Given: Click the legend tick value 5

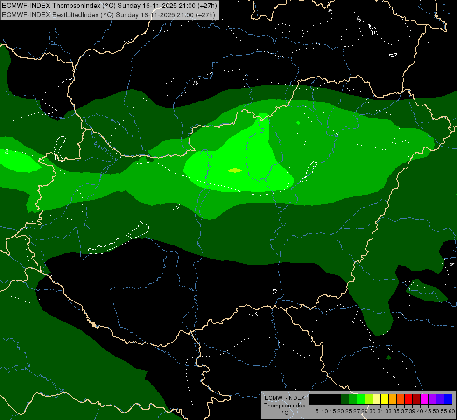Looking at the screenshot, I should (317, 411).
